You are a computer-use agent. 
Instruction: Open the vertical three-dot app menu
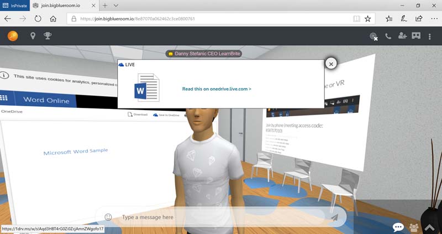430,36
